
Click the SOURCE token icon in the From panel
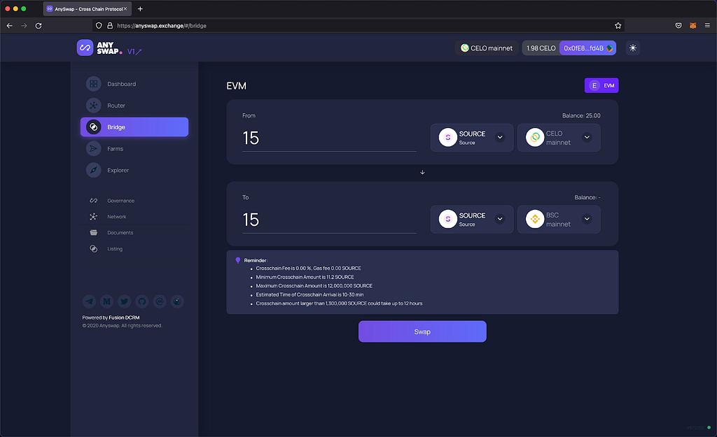[x=447, y=138]
